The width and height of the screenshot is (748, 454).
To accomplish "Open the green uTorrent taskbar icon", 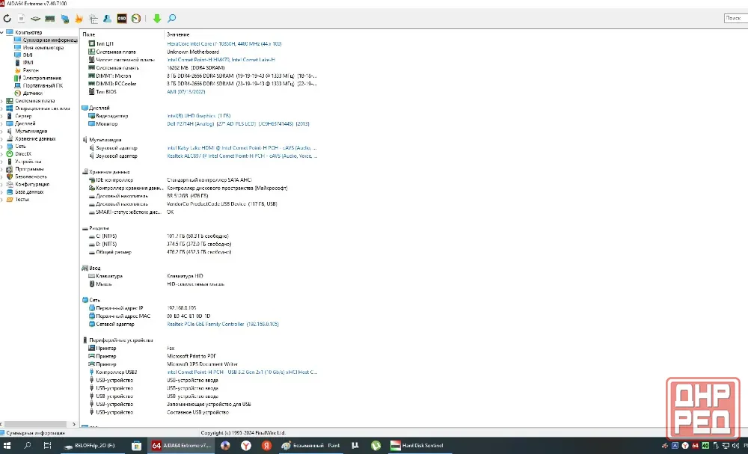I will coord(376,446).
